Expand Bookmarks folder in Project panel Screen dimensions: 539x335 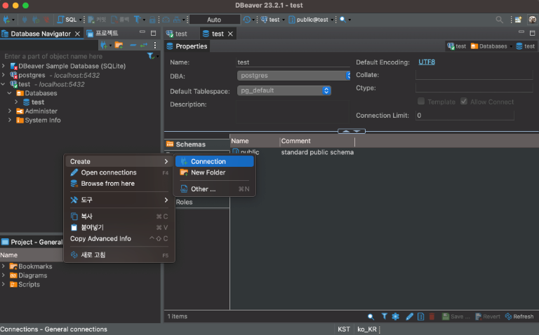4,266
